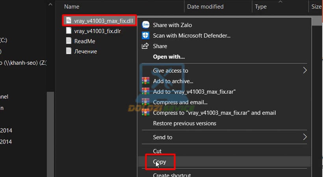Click WinRAR icon beside Compress and email

(x=146, y=102)
